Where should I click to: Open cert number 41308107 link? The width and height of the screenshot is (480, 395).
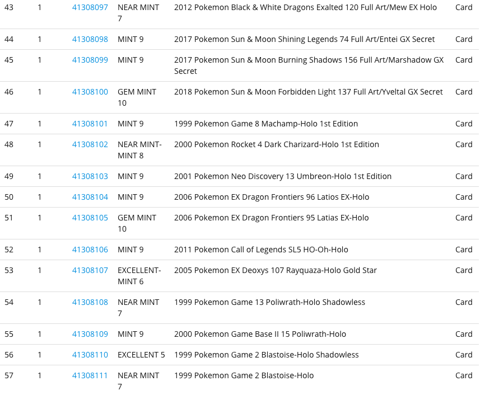[90, 270]
